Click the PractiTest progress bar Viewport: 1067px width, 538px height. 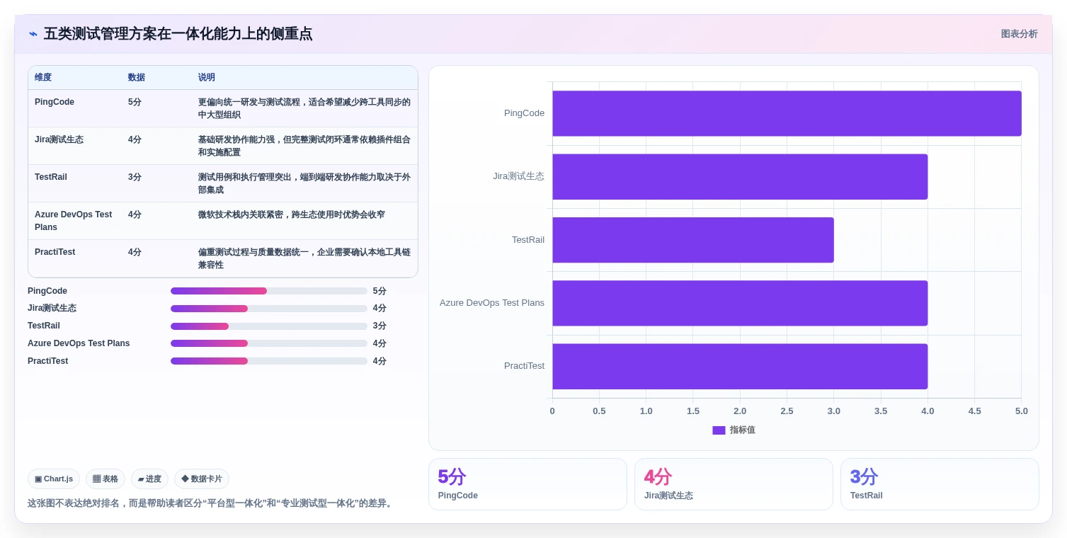pos(269,361)
